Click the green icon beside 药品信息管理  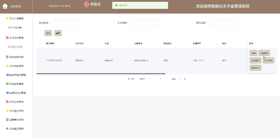point(7,84)
